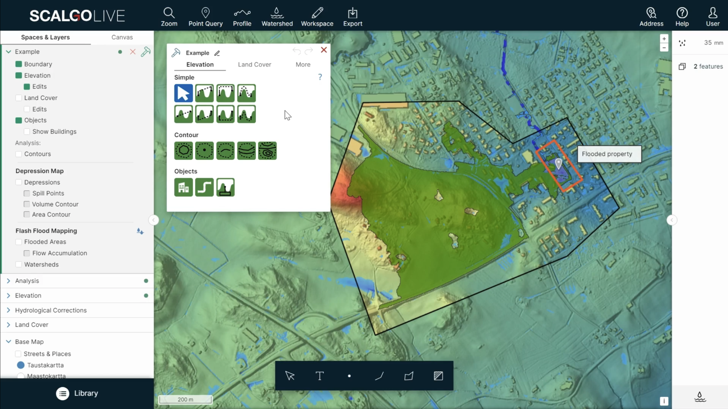Uncheck the Boundary layer
The width and height of the screenshot is (728, 409).
[x=19, y=64]
